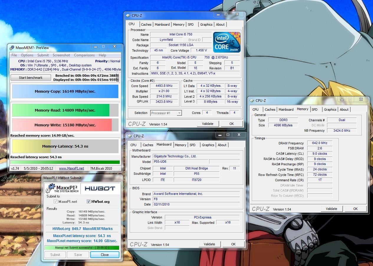
Task: Toggle the MaxxPI.net submit checkbox
Action: tap(56, 202)
